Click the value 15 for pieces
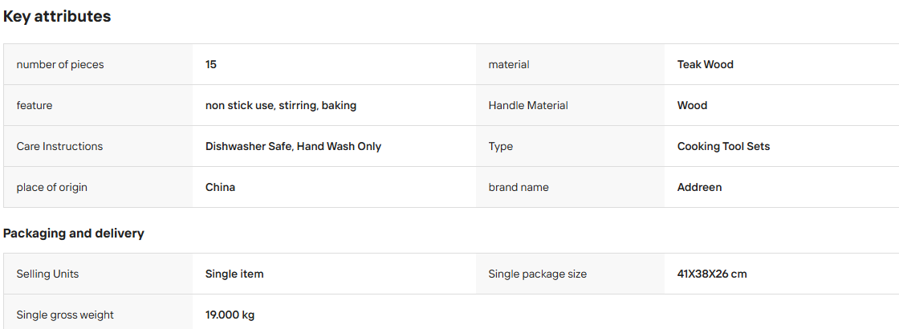The width and height of the screenshot is (899, 329). [x=211, y=65]
